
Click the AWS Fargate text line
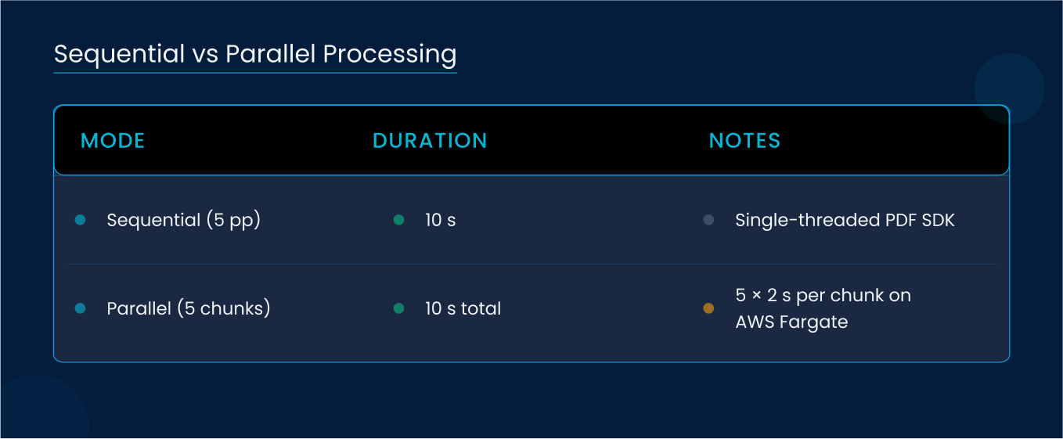click(x=791, y=322)
